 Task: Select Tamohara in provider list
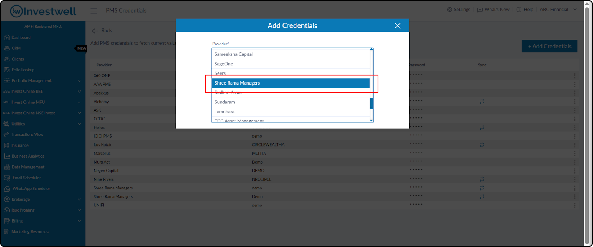pyautogui.click(x=291, y=112)
